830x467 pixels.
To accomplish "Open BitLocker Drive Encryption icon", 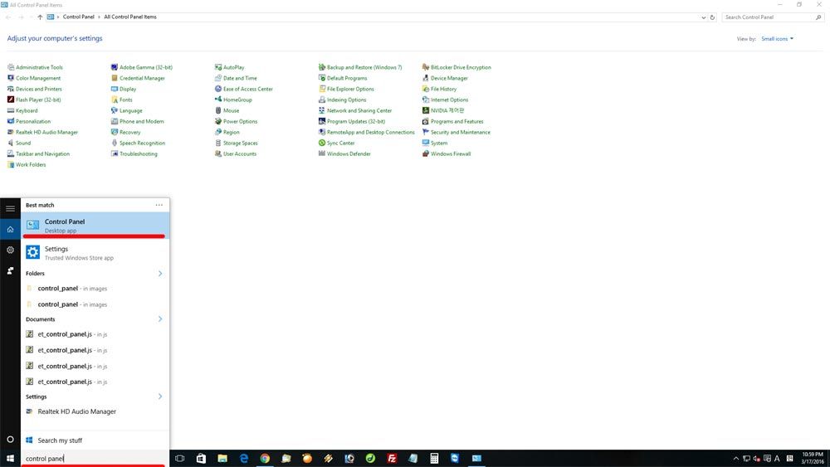I will point(426,67).
